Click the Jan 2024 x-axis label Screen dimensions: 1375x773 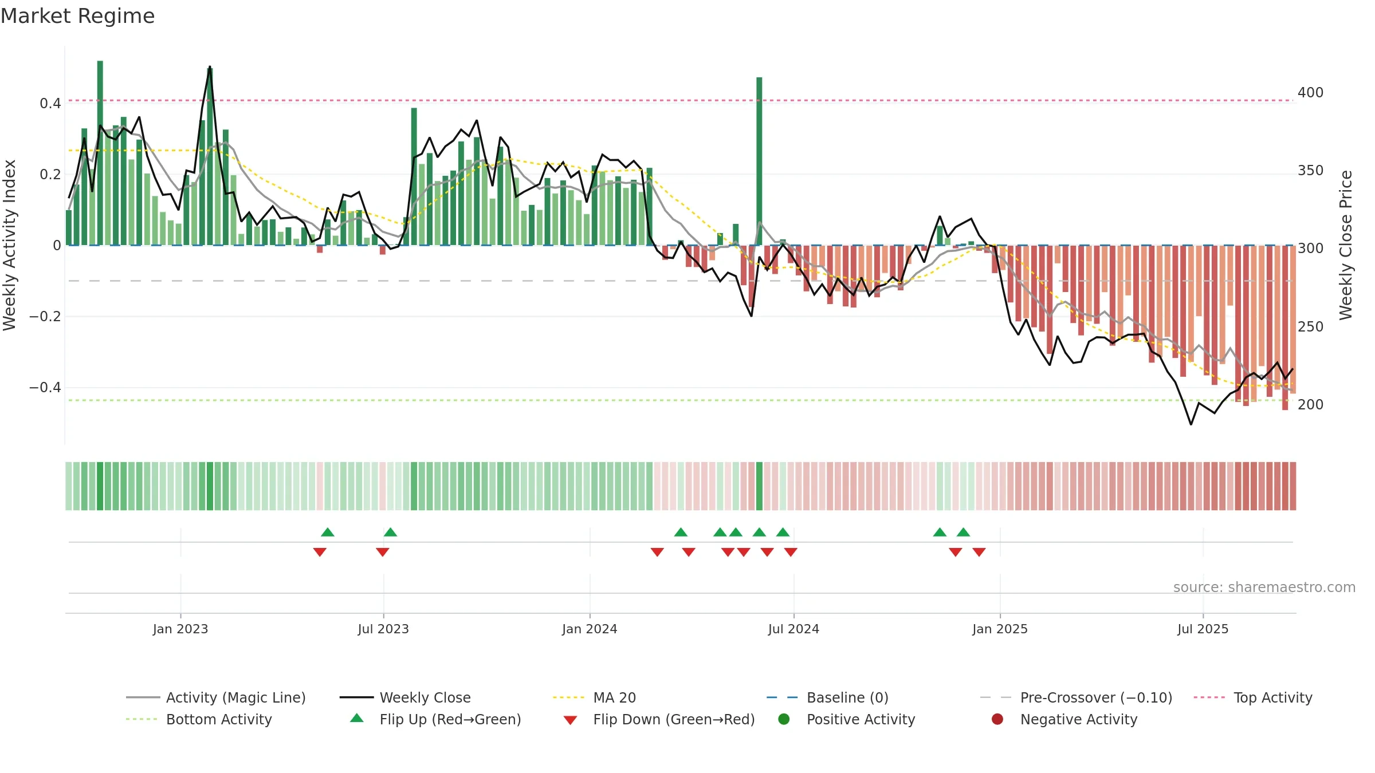tap(590, 629)
